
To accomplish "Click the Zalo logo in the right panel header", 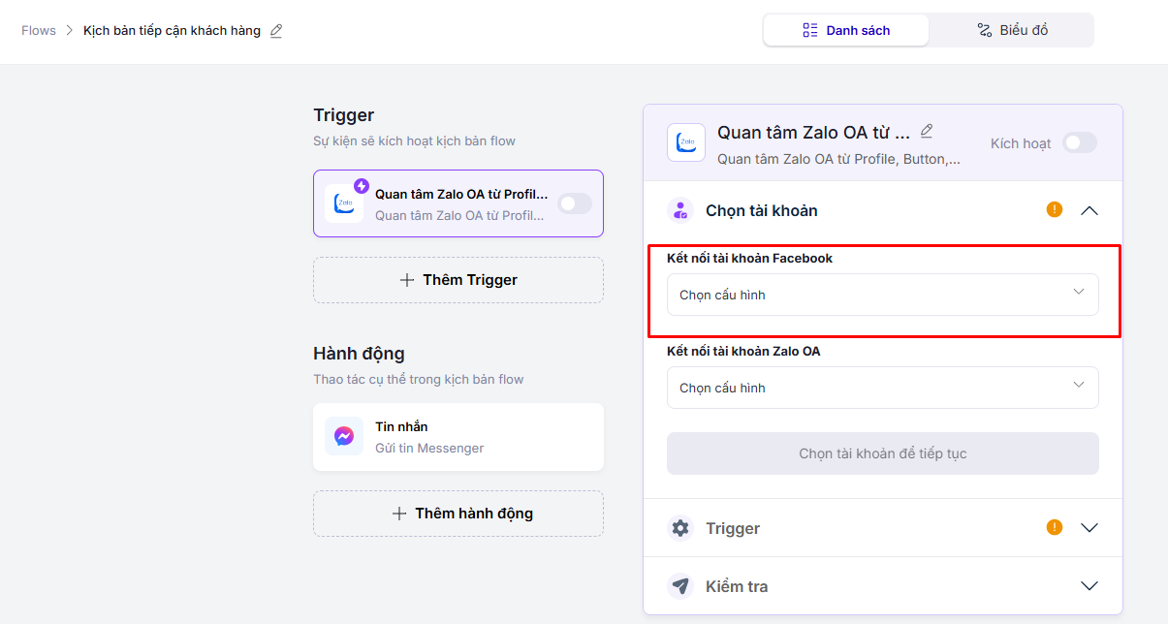I will click(x=686, y=142).
